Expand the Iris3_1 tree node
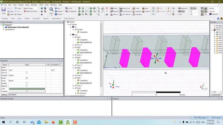 point(73,65)
